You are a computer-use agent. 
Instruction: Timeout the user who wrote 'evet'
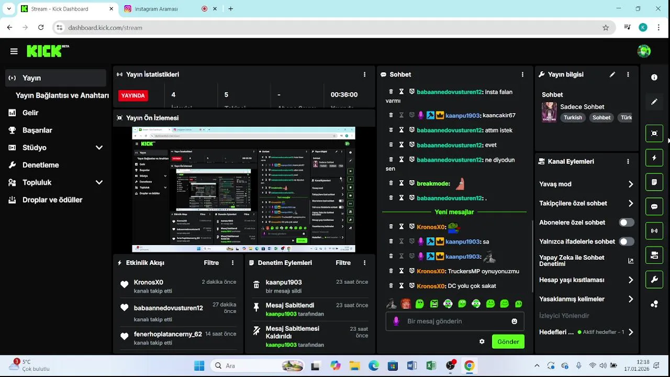click(x=401, y=145)
